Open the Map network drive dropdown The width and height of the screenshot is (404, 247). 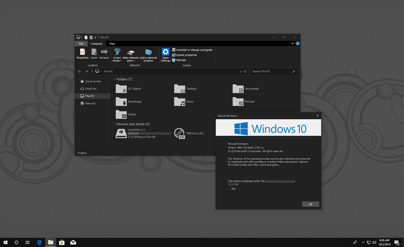tap(131, 56)
